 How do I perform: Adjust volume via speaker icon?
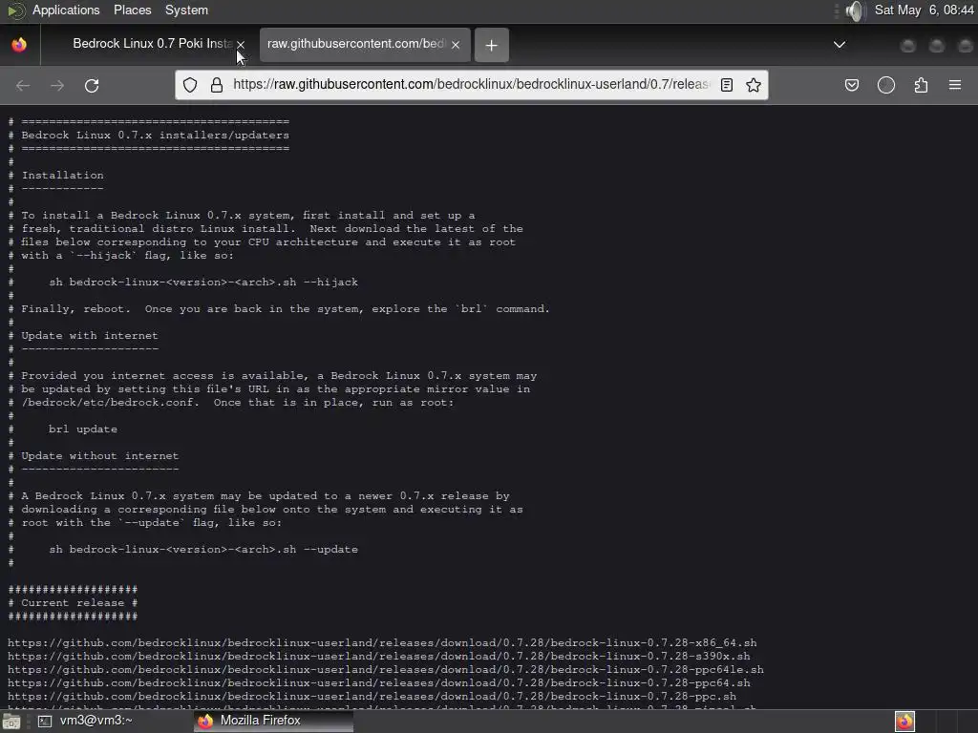coord(856,10)
